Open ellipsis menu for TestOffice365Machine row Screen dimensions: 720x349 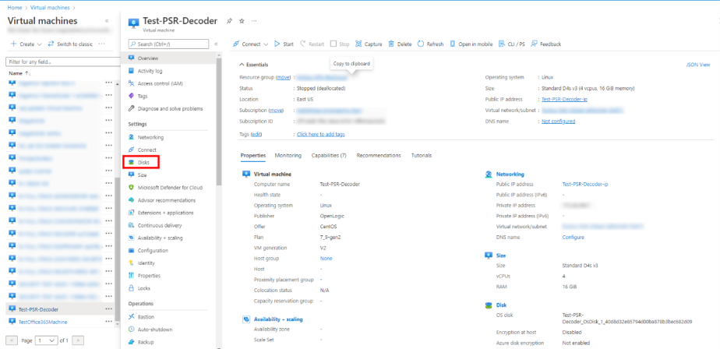click(x=108, y=322)
